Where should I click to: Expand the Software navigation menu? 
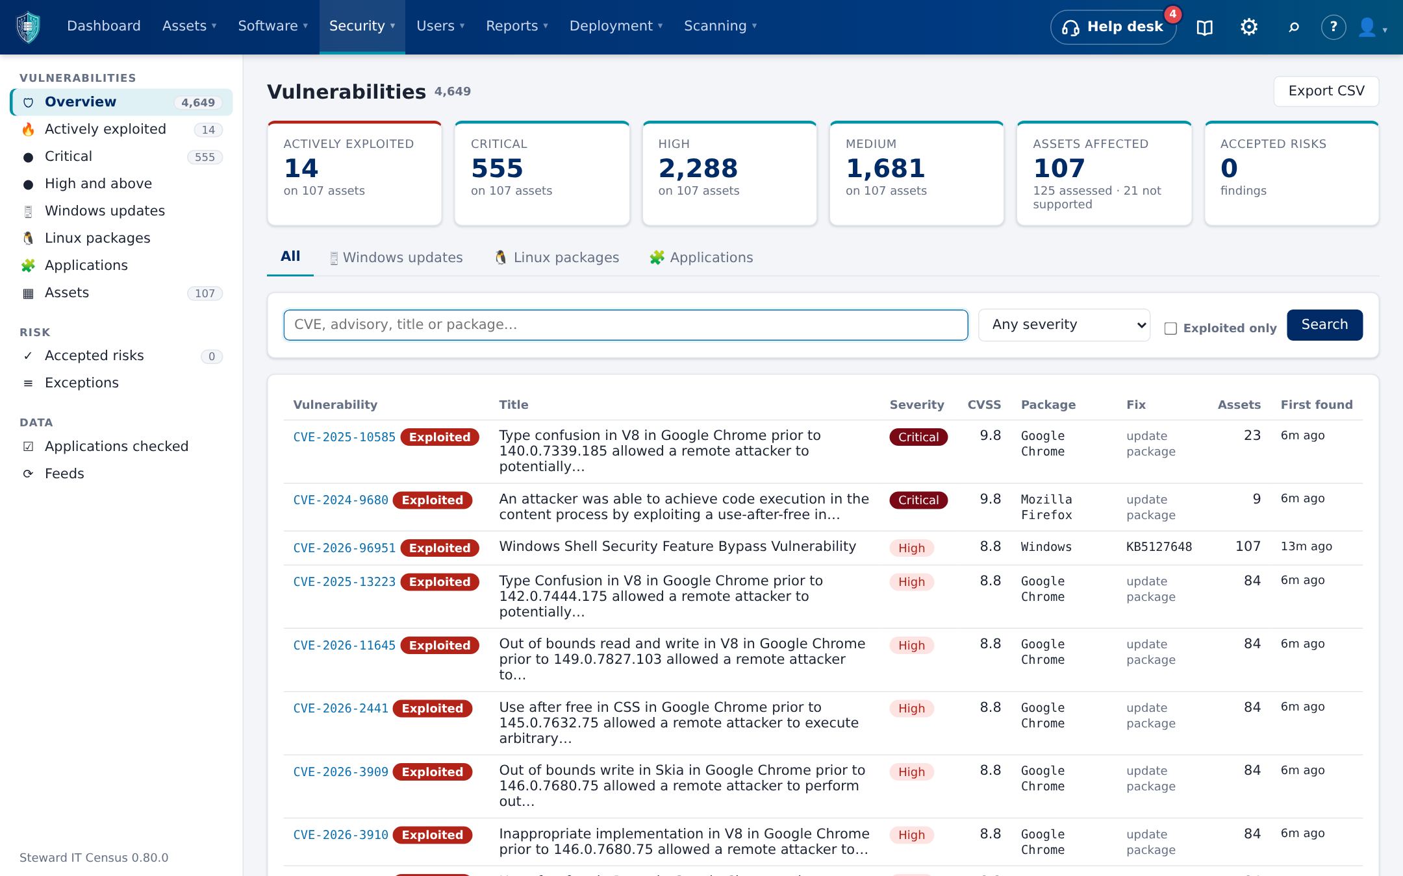[x=273, y=26]
